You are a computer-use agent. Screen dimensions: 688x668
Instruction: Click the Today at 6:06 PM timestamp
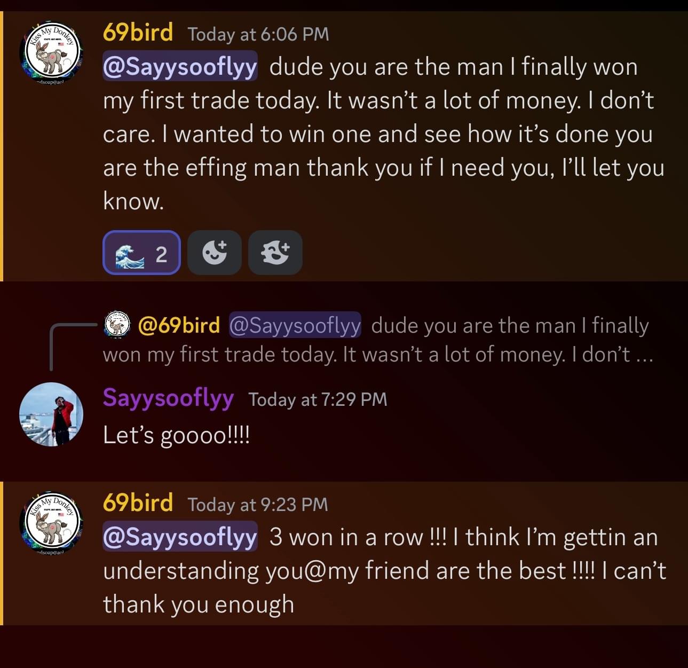pos(258,34)
